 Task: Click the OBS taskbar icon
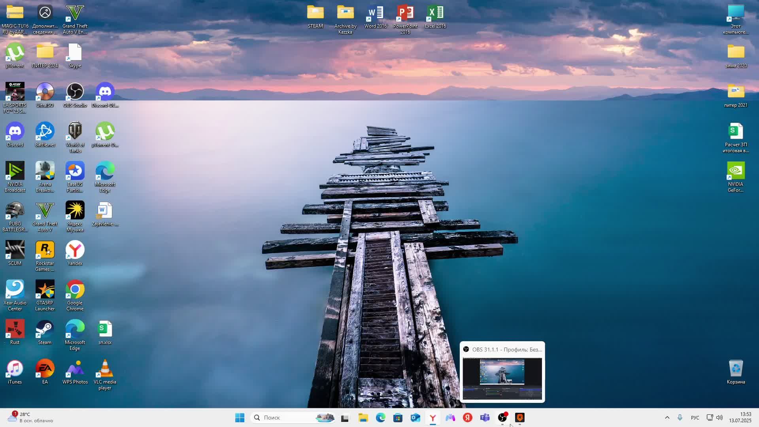point(502,418)
